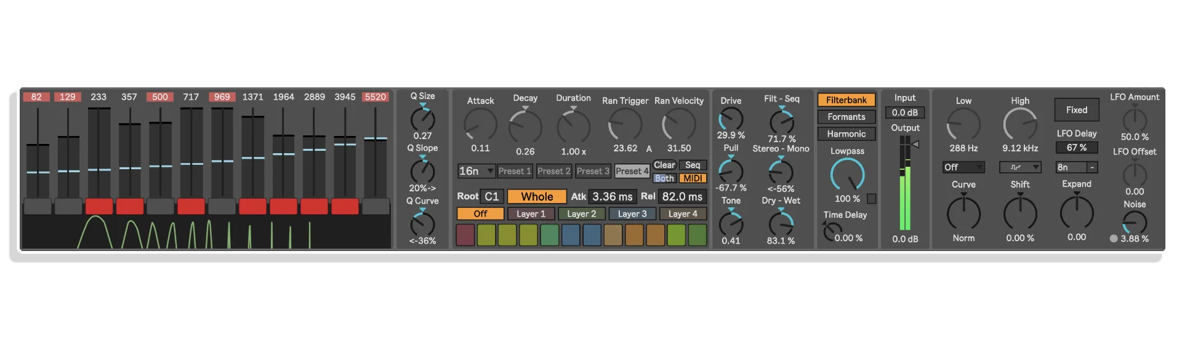Screen dimensions: 1182x339
Task: Click the Q Slope knob
Action: tap(423, 170)
